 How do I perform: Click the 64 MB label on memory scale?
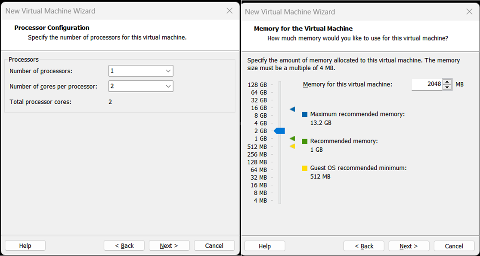[x=259, y=170]
